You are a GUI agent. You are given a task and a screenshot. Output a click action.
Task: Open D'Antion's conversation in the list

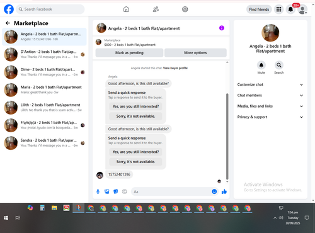click(x=44, y=54)
